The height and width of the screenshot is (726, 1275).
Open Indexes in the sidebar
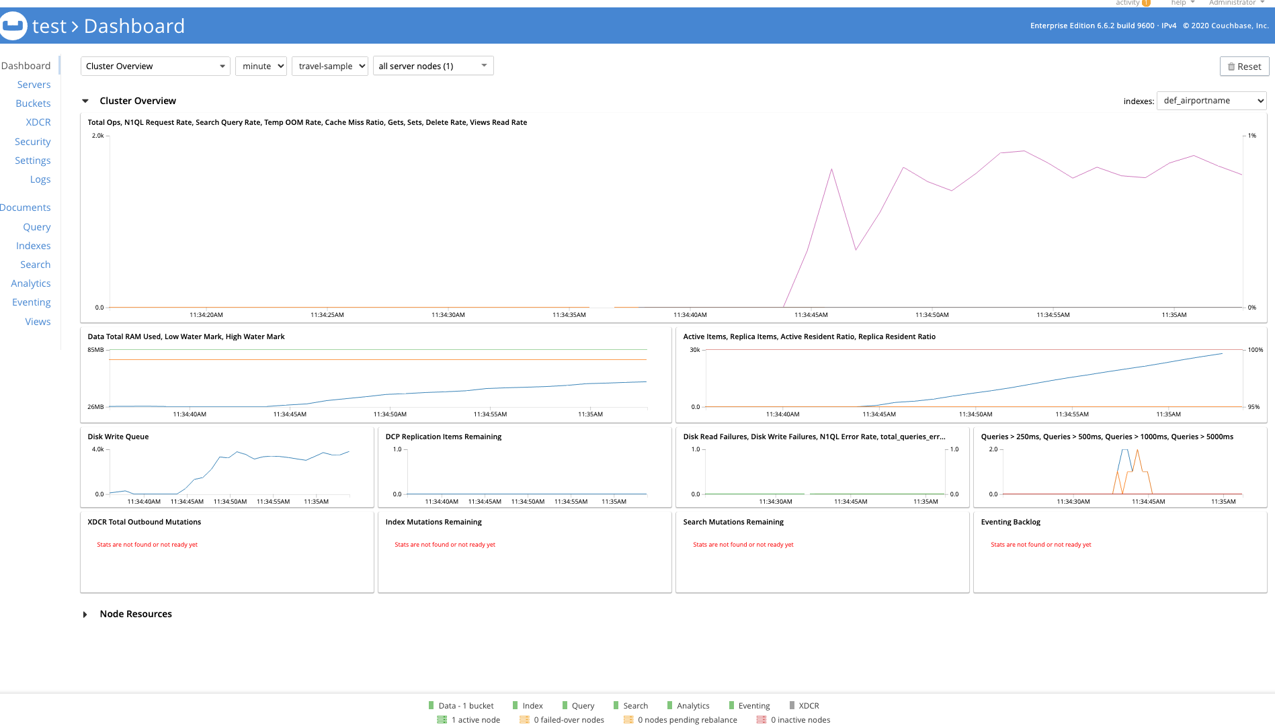pos(34,246)
